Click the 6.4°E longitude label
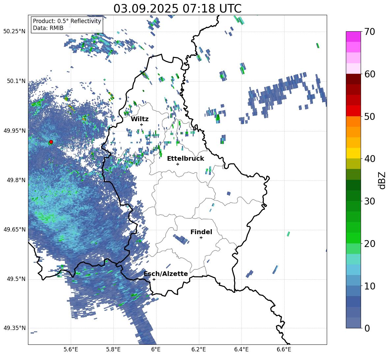 (241, 349)
